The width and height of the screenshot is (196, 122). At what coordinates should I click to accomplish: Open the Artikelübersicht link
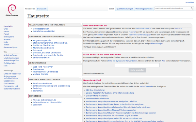(x=146, y=87)
